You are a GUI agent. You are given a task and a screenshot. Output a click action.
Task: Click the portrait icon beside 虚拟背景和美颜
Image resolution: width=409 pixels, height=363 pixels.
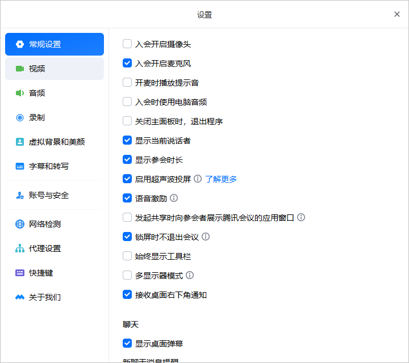[x=20, y=142]
